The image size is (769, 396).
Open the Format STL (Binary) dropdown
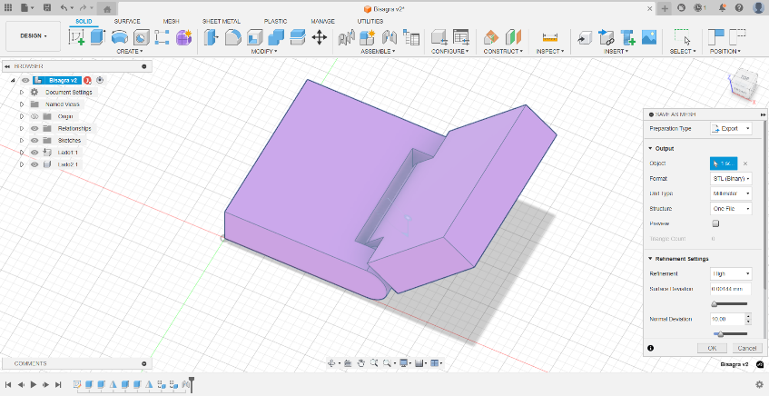pos(731,179)
